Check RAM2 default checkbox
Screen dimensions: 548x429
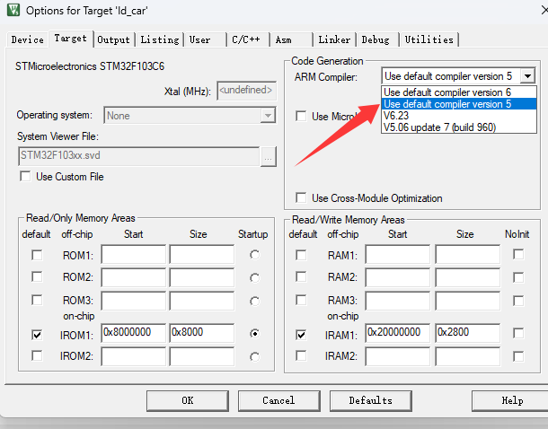301,276
